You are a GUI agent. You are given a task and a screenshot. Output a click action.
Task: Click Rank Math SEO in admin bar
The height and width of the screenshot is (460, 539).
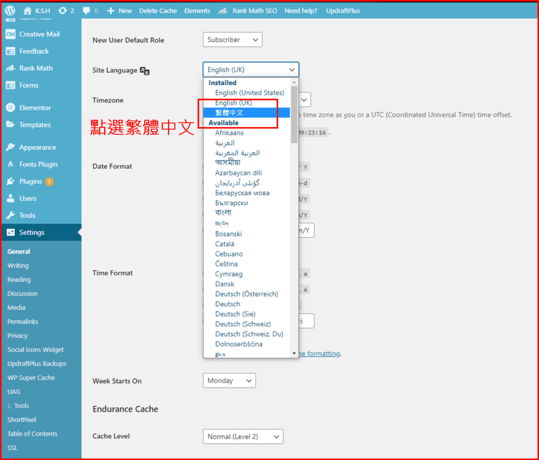click(x=247, y=11)
